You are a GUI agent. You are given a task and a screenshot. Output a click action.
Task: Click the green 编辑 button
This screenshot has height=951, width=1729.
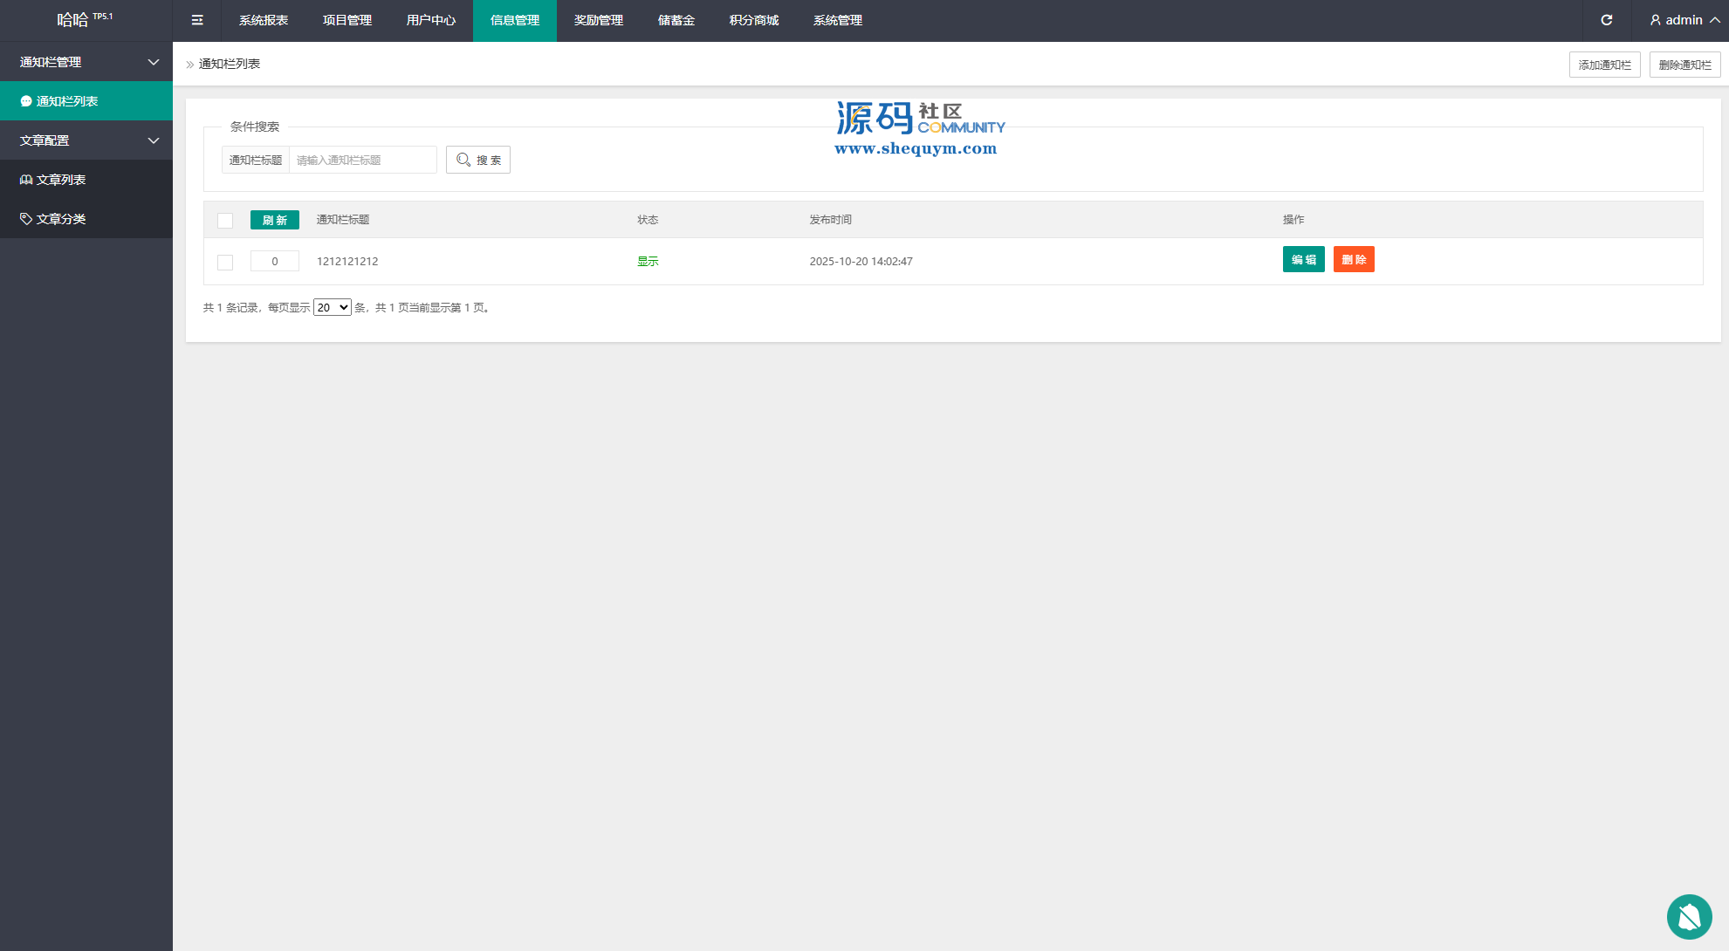[1303, 259]
